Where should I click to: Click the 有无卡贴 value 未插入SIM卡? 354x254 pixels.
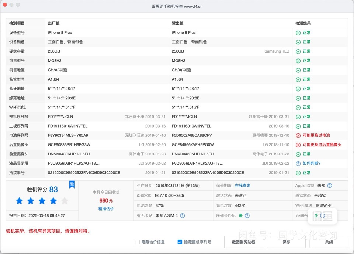(167, 215)
